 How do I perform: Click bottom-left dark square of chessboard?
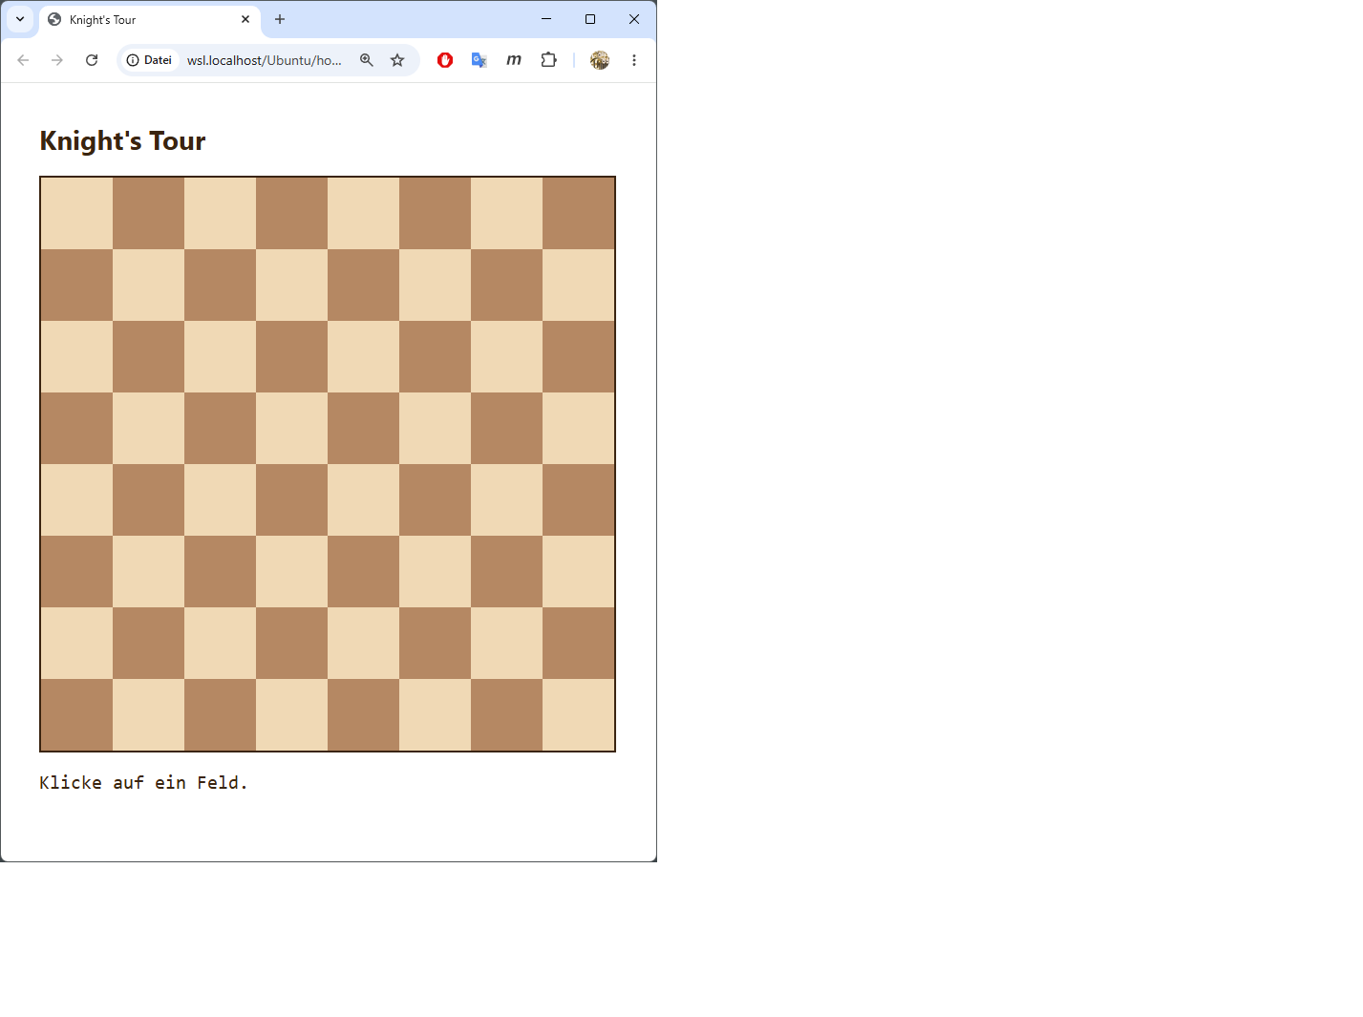(x=77, y=715)
